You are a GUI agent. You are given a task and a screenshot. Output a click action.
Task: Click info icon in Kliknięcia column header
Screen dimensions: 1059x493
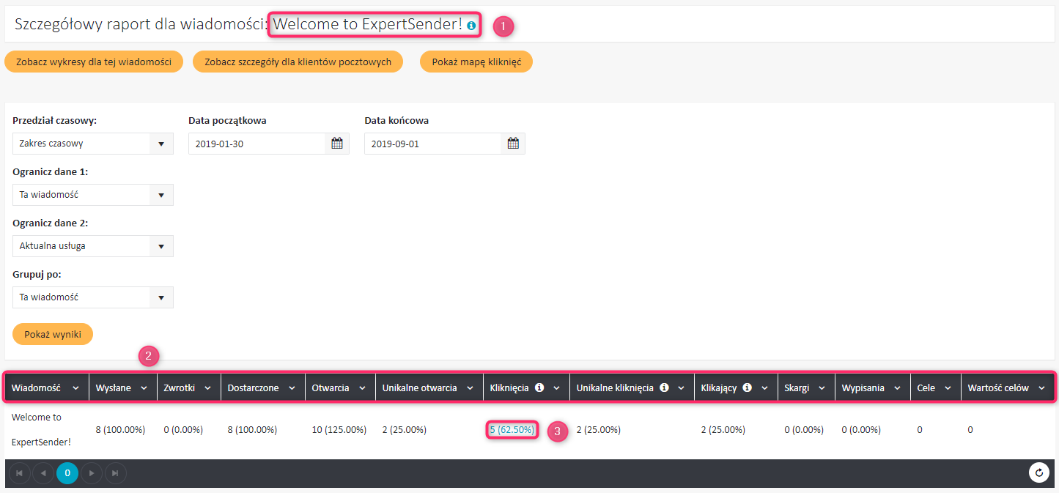pyautogui.click(x=539, y=388)
